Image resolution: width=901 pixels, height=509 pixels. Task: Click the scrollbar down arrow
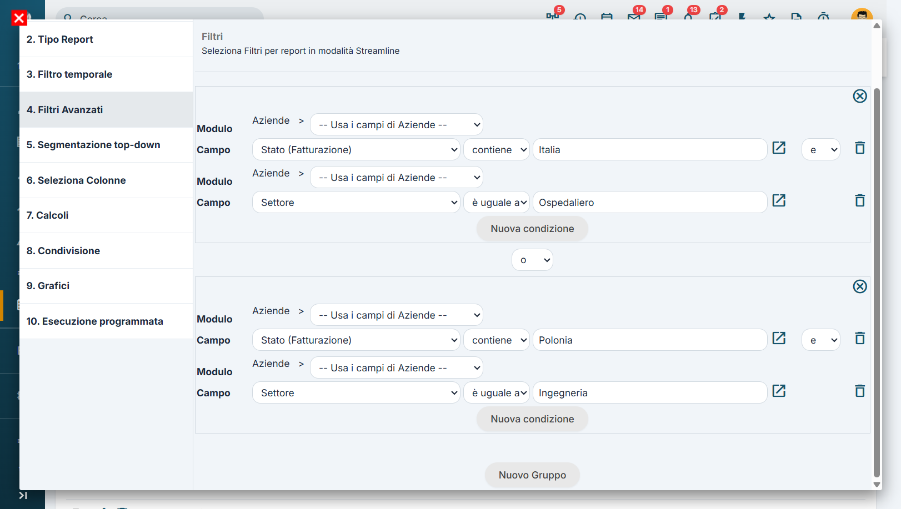(x=877, y=485)
